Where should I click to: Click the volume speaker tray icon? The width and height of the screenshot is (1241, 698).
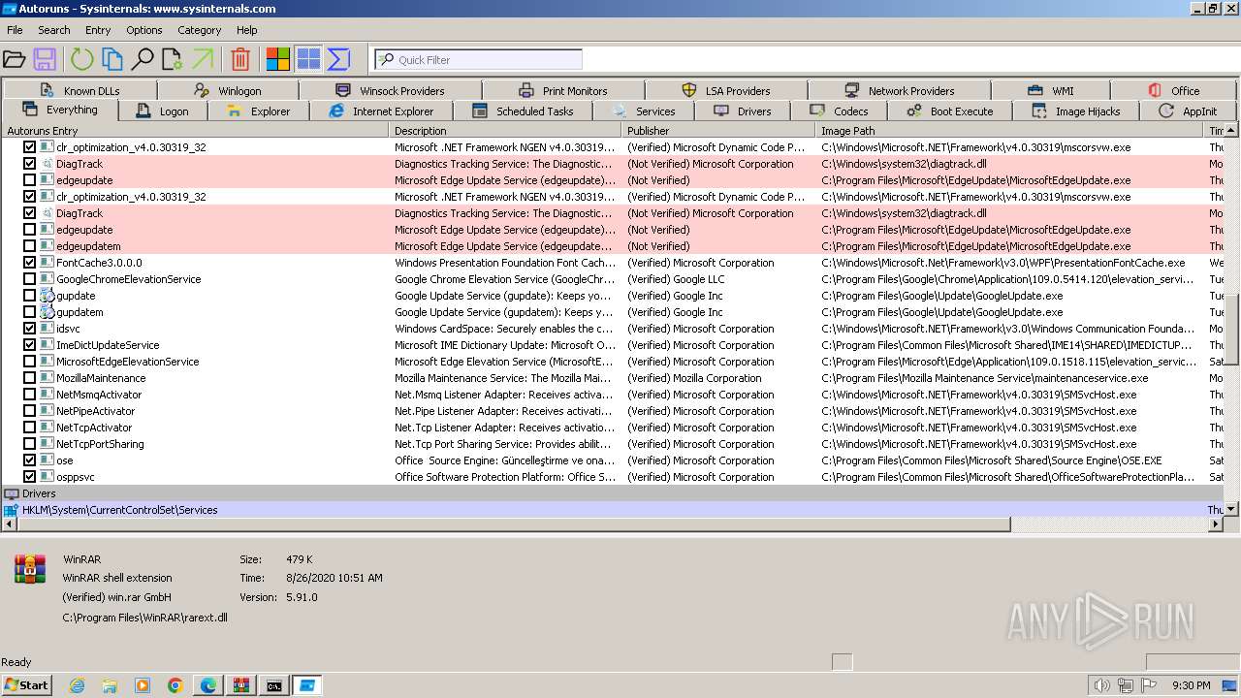1101,685
